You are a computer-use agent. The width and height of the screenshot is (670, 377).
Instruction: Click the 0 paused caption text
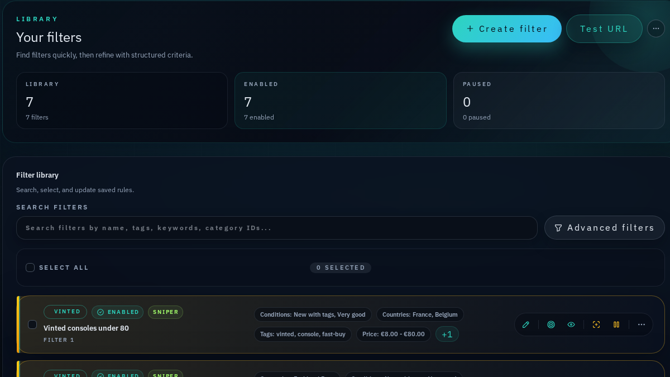click(x=477, y=117)
